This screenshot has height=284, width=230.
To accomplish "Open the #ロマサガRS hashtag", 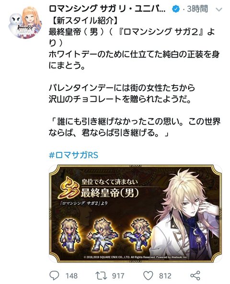I will [x=74, y=155].
